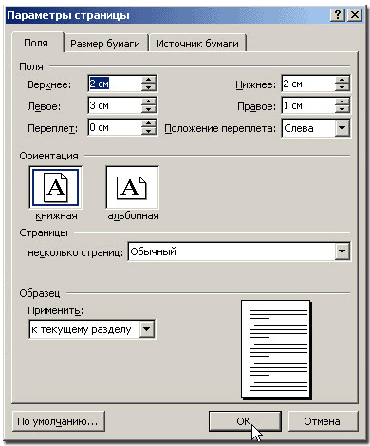
Task: Open the Источник бумаги tab
Action: click(197, 44)
